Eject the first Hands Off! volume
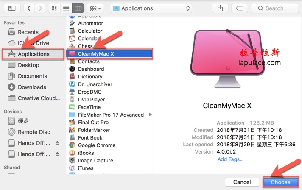Screen dimensions: 302x190 57,143
